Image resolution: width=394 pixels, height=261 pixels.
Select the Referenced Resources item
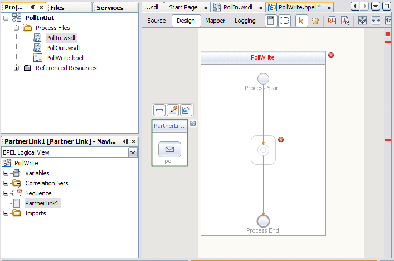click(x=66, y=68)
